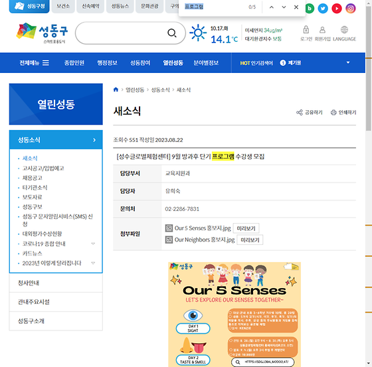Select 새소식 in the sidebar
The height and width of the screenshot is (367, 372).
click(x=30, y=158)
